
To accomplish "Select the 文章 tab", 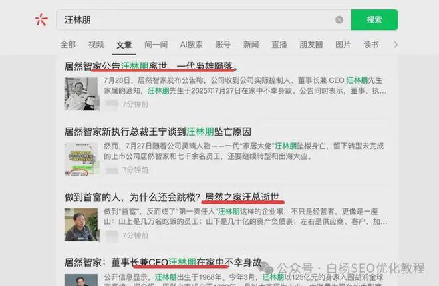I will pos(124,45).
